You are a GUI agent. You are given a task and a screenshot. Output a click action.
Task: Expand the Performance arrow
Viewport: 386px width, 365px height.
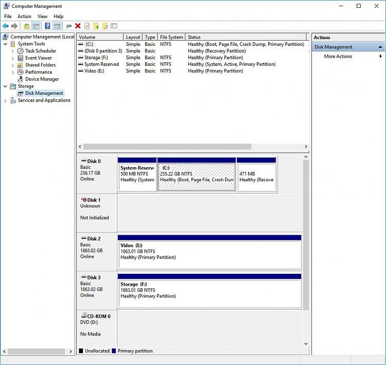[x=13, y=72]
